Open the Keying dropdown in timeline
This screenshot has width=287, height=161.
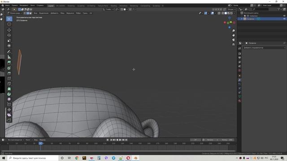(x=29, y=140)
